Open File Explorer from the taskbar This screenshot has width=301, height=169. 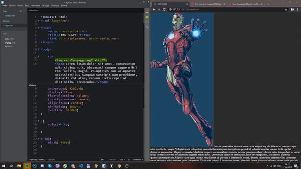point(19,166)
